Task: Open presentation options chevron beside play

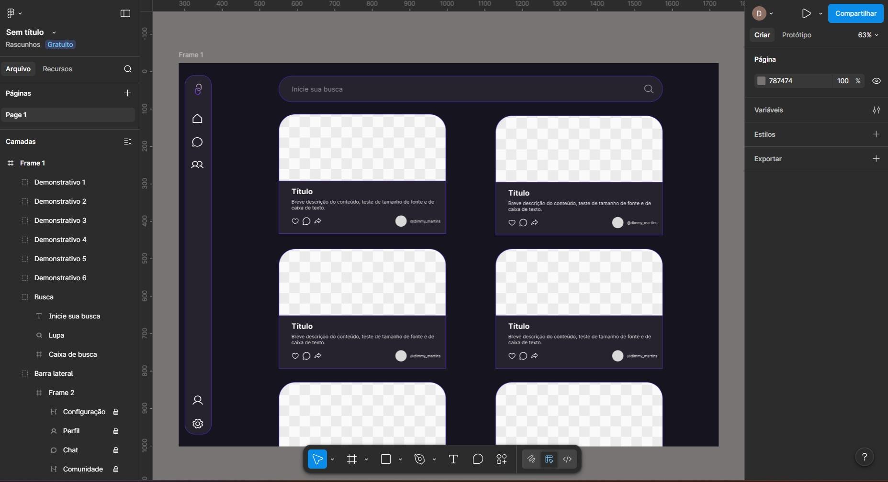Action: tap(821, 14)
